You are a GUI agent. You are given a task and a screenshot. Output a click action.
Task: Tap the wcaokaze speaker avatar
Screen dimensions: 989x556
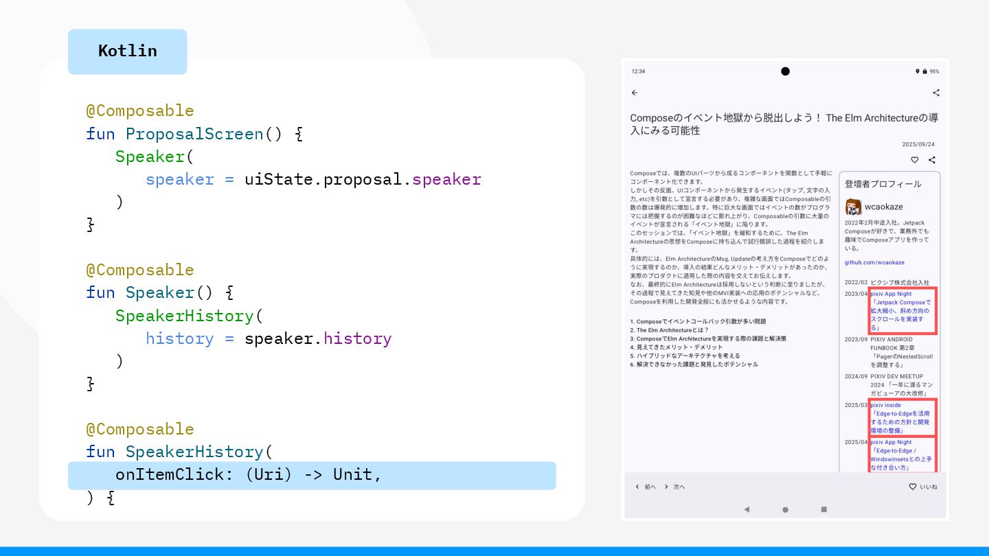pyautogui.click(x=853, y=207)
